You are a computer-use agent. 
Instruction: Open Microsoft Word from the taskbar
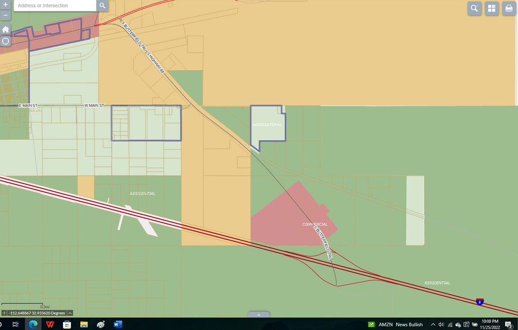pyautogui.click(x=116, y=324)
